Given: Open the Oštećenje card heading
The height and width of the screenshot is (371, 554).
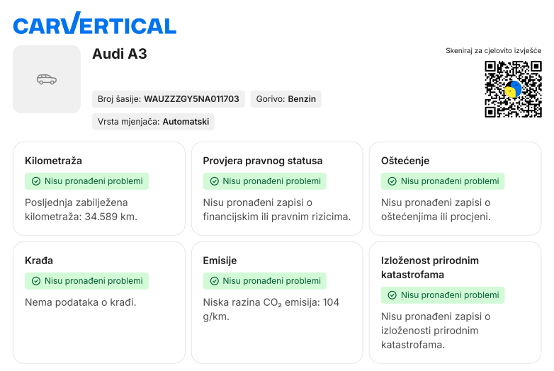Looking at the screenshot, I should pyautogui.click(x=405, y=161).
